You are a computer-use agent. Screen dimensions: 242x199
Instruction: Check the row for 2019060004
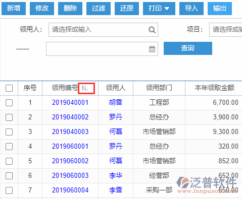pos(9,190)
